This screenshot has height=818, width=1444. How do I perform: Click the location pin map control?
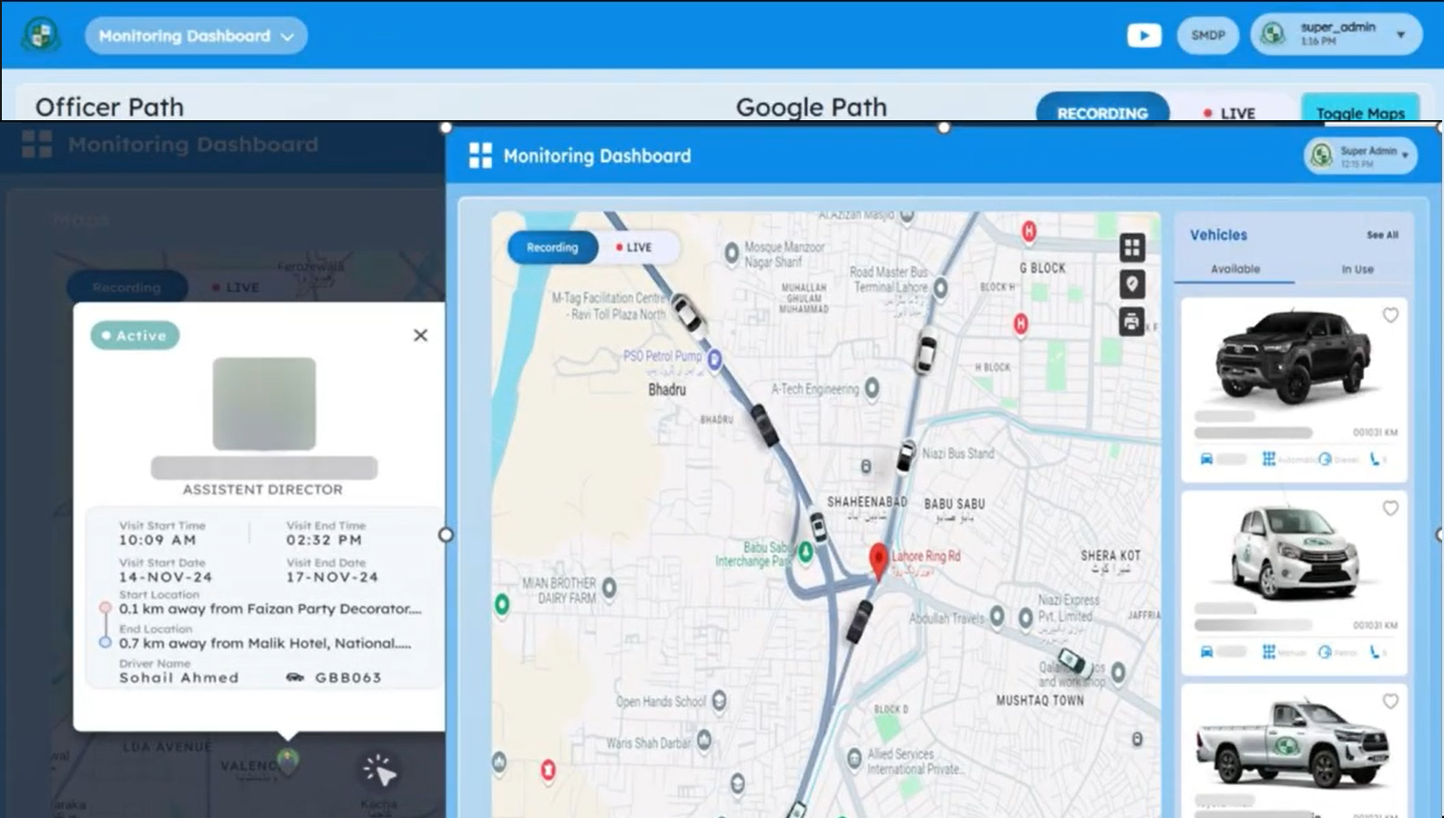pos(1132,284)
